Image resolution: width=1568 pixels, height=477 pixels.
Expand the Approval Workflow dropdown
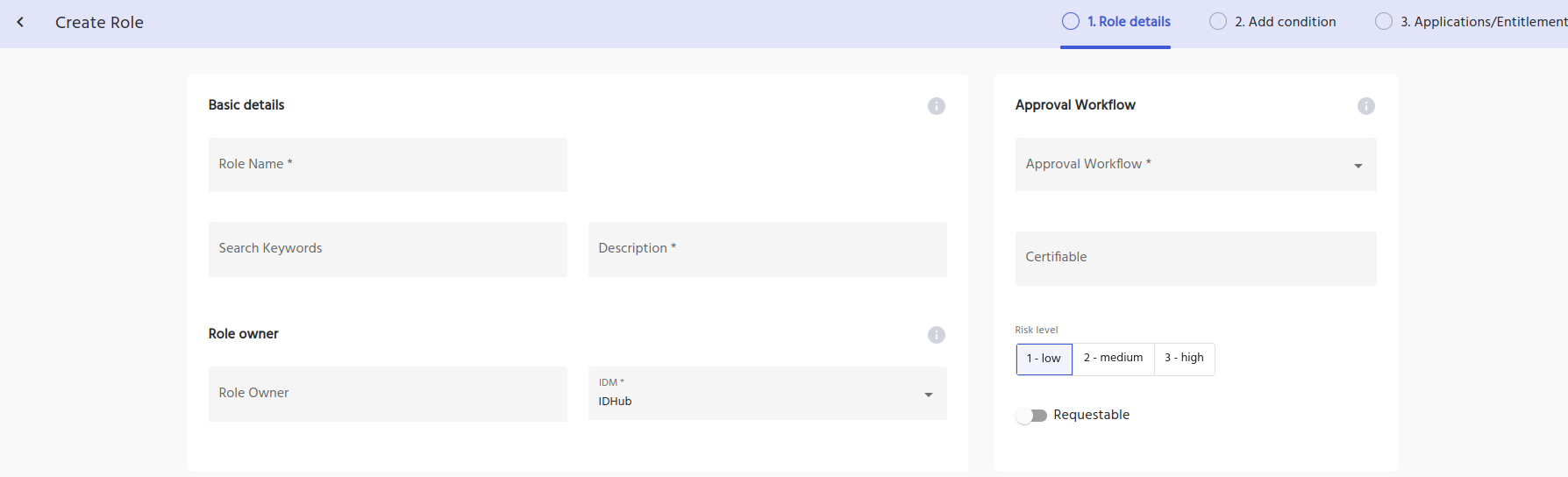click(1195, 165)
